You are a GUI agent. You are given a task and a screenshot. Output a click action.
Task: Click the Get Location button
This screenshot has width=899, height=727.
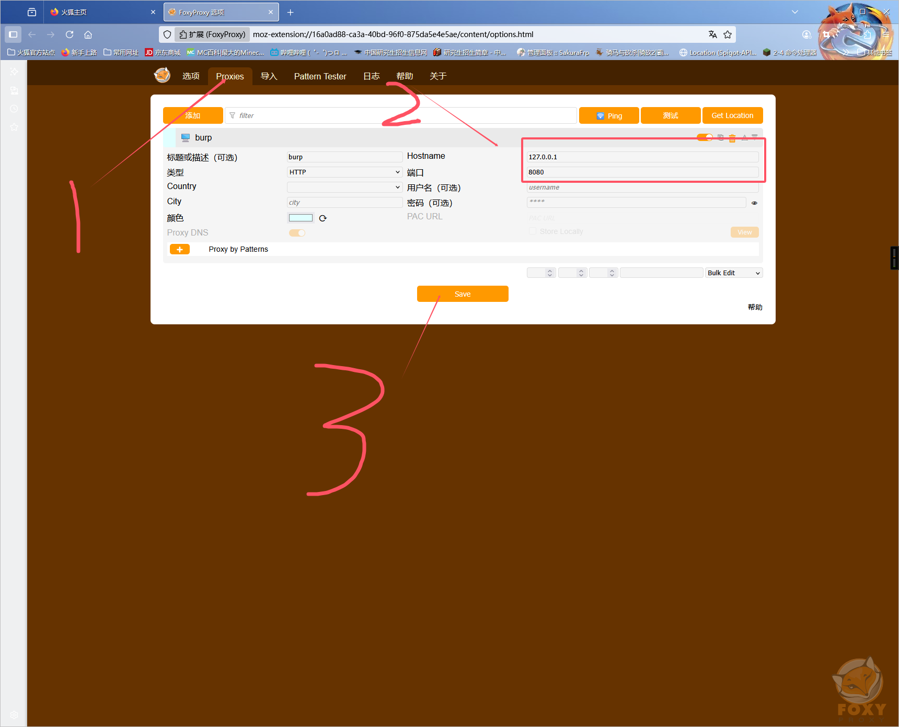(x=732, y=115)
